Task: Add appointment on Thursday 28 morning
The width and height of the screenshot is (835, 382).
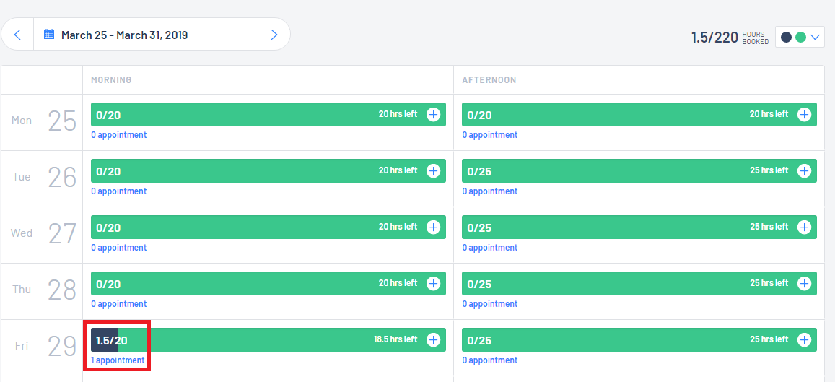Action: coord(434,284)
